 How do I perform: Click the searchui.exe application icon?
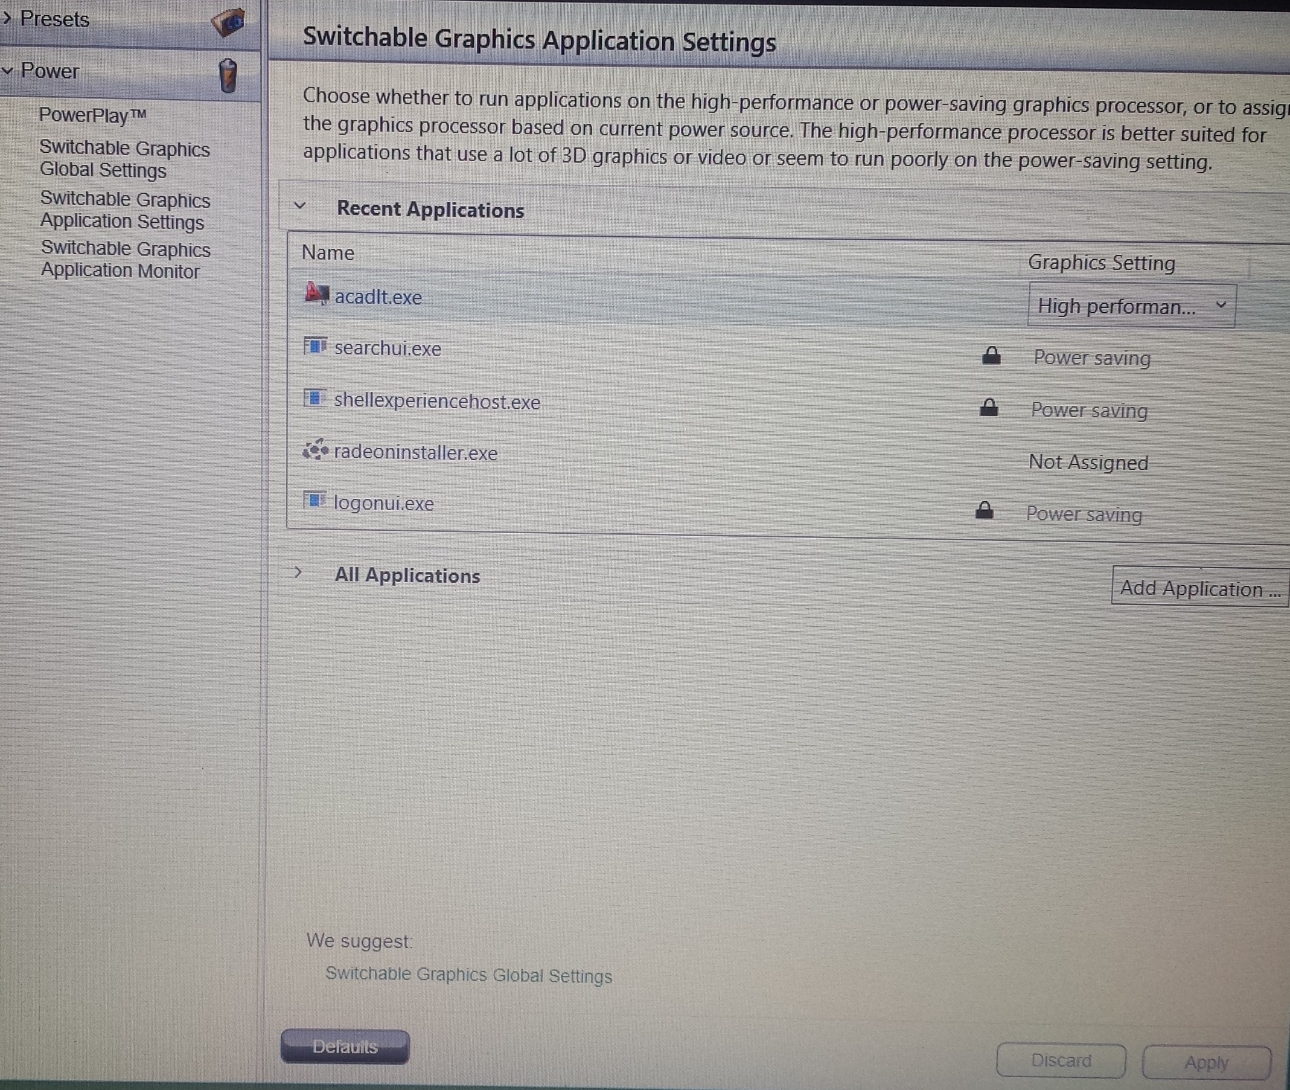pyautogui.click(x=315, y=345)
